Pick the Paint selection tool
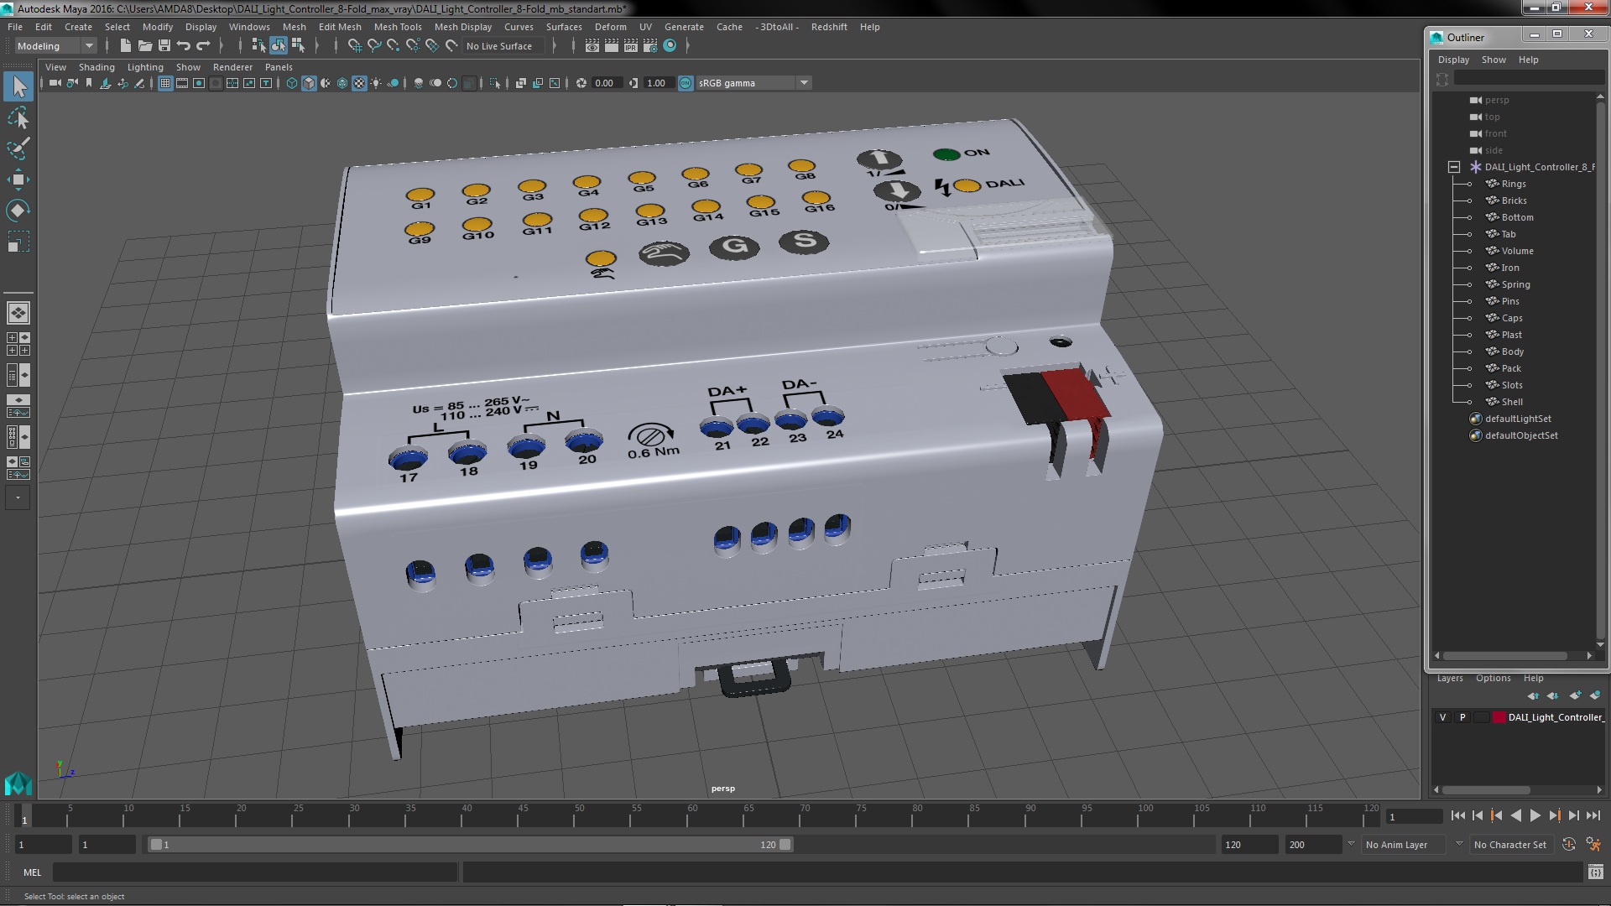 tap(18, 148)
